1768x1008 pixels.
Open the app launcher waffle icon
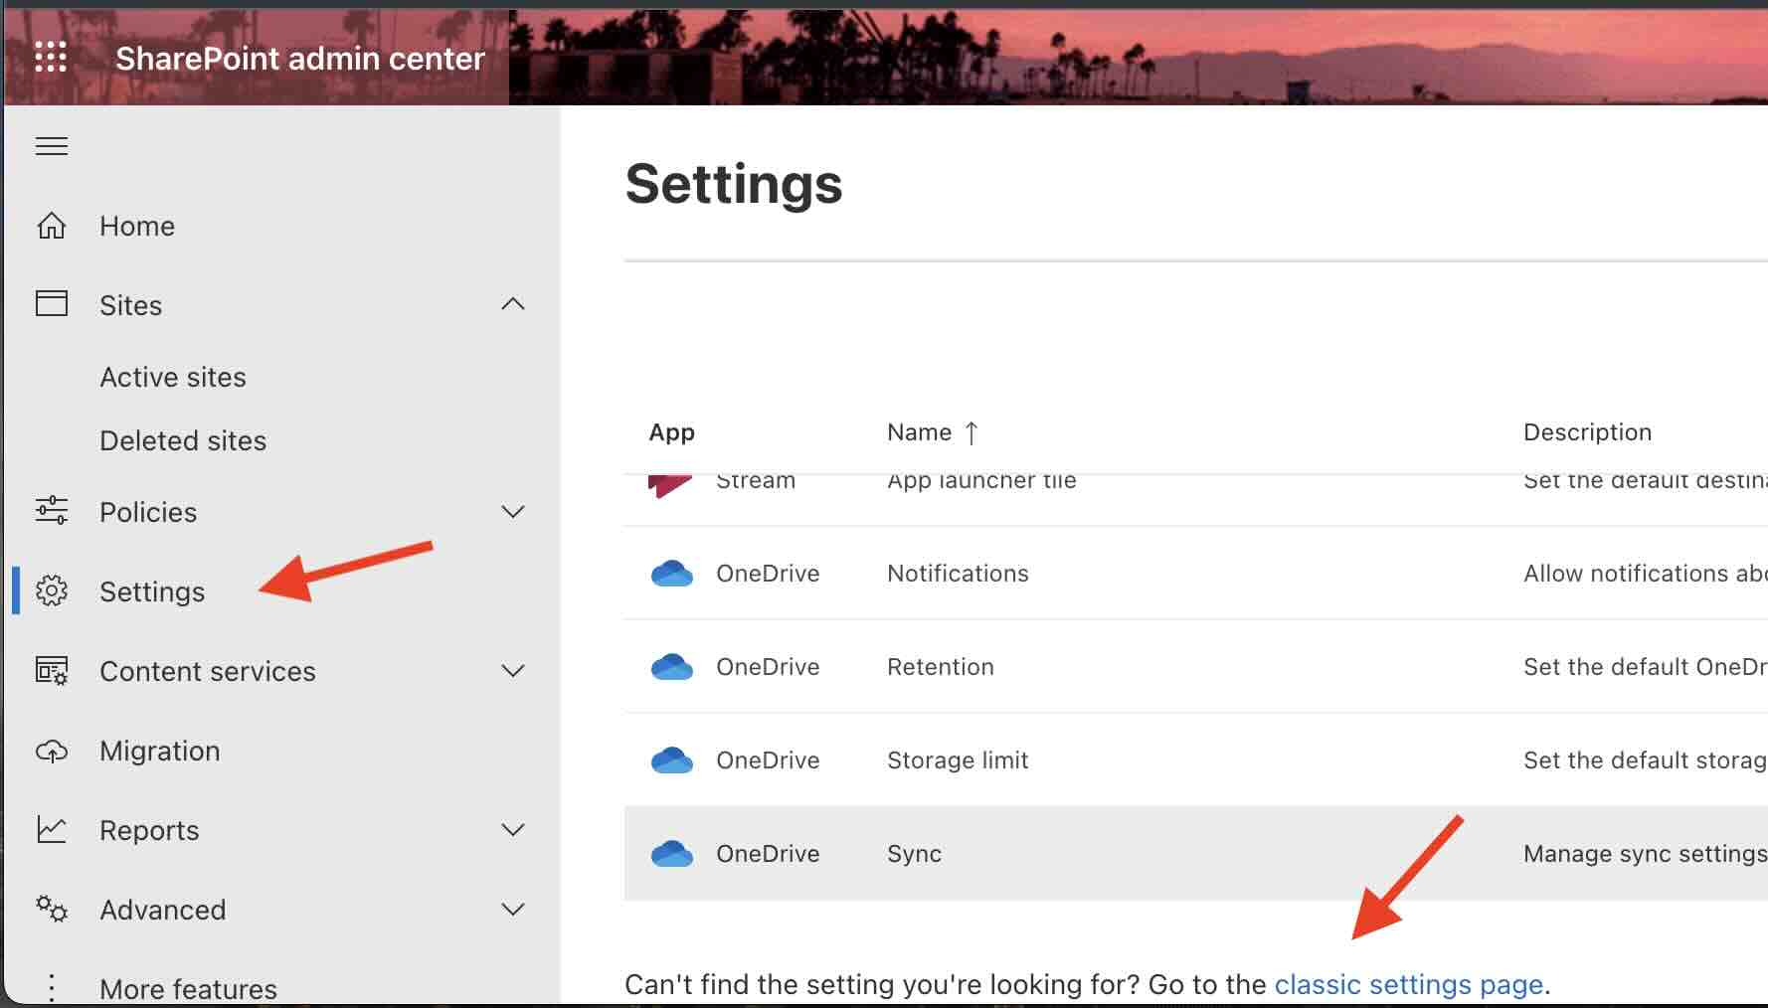pyautogui.click(x=51, y=57)
